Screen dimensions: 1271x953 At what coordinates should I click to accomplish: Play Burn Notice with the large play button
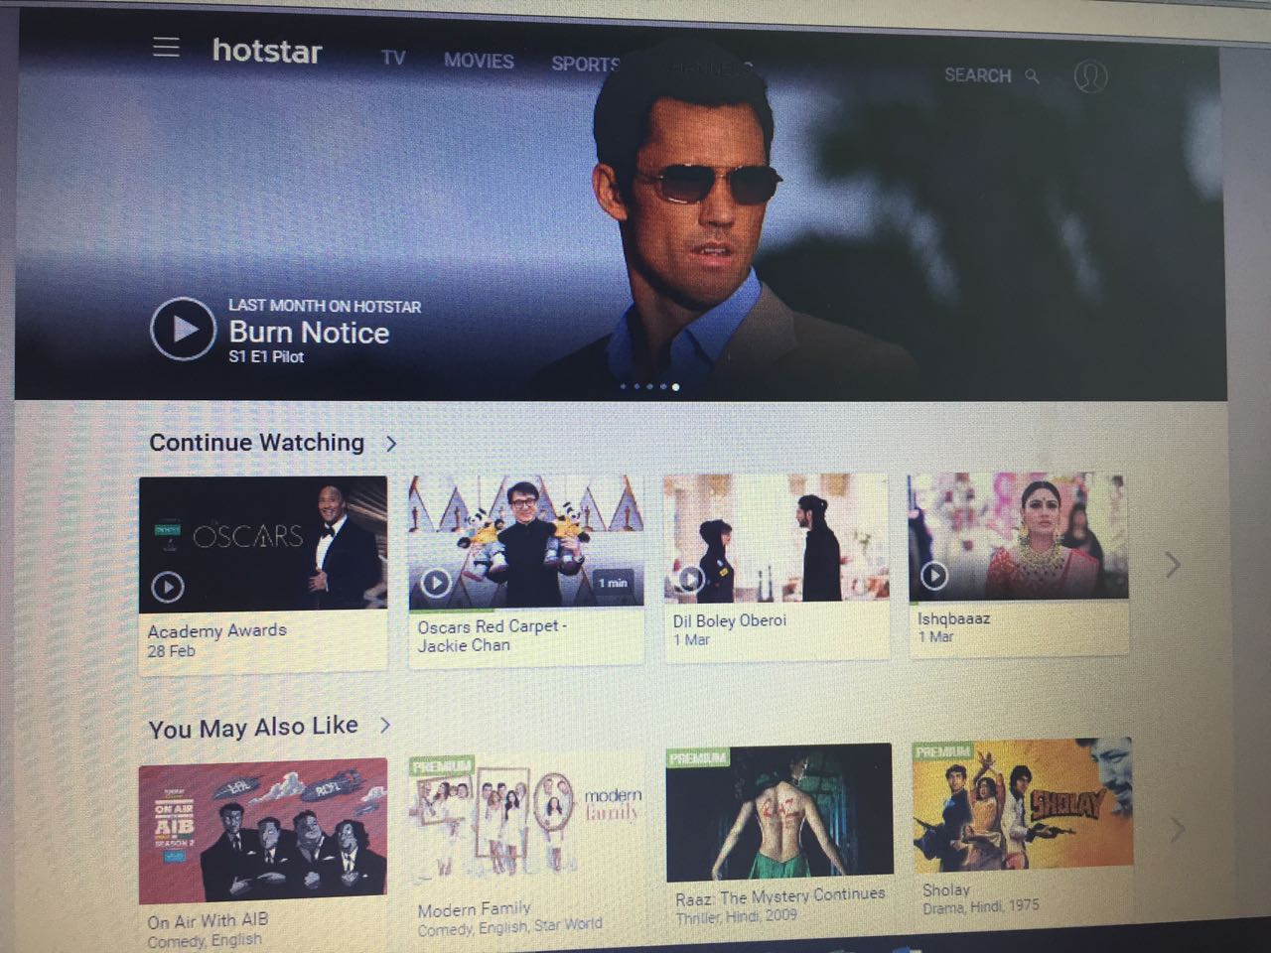coord(183,329)
